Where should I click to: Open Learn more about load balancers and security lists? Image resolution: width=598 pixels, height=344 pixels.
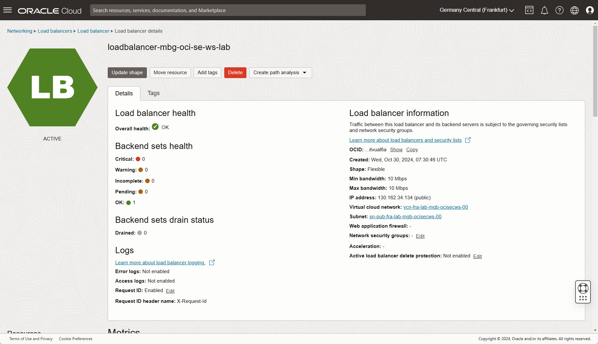pos(405,140)
